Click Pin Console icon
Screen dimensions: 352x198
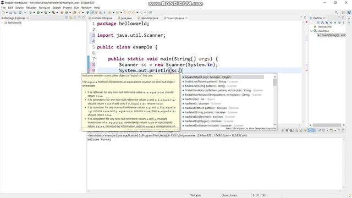319,130
